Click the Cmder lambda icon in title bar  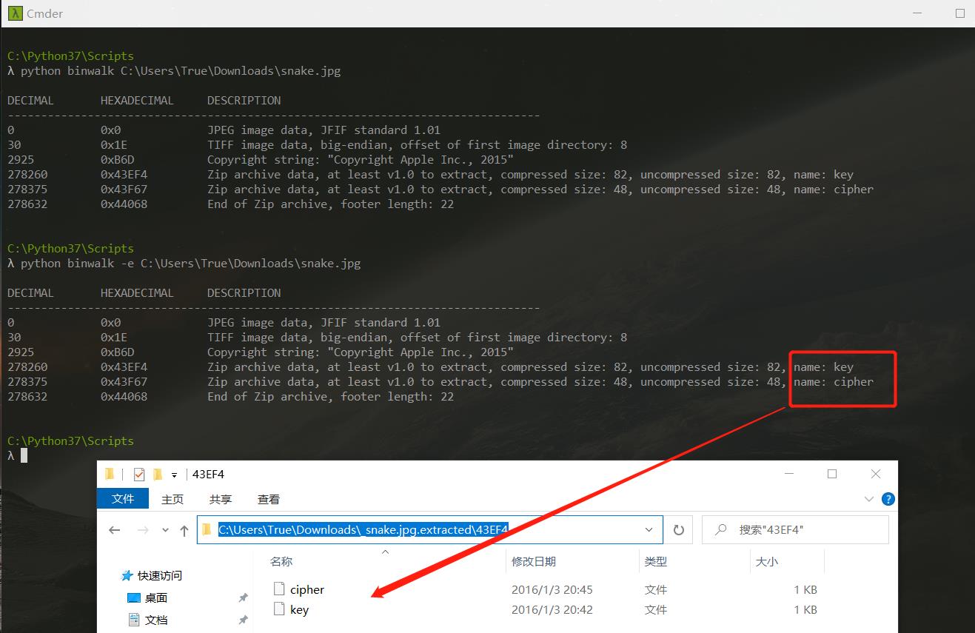tap(14, 13)
